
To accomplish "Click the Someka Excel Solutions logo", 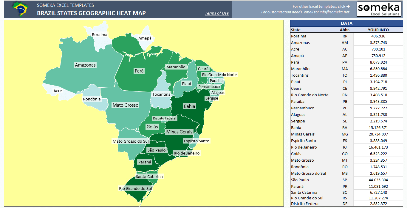I will pos(379,9).
